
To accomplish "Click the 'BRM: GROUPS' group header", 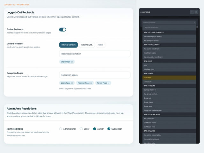I will point(169,86).
